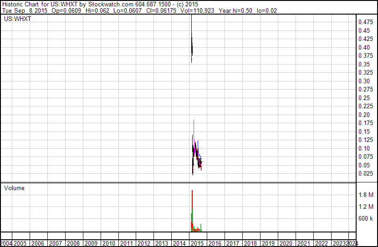Click the Lo=0.0607 low price value
Viewport: 378px width, 247px height.
(x=128, y=10)
